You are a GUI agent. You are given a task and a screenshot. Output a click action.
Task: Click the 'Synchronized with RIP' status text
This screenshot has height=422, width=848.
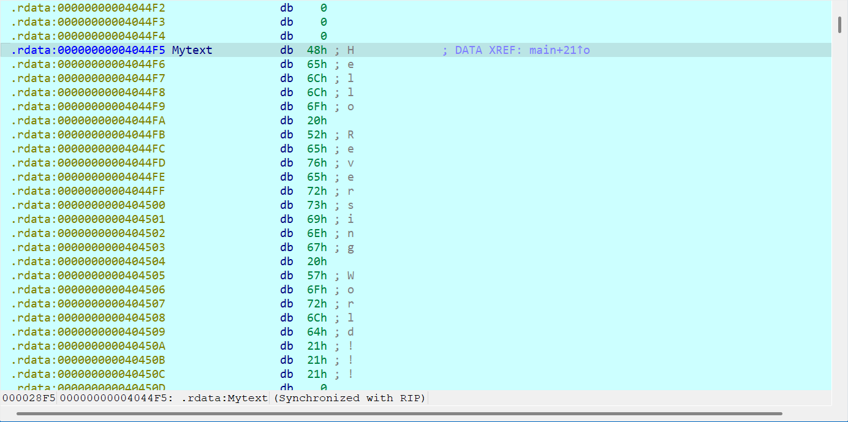click(x=349, y=398)
